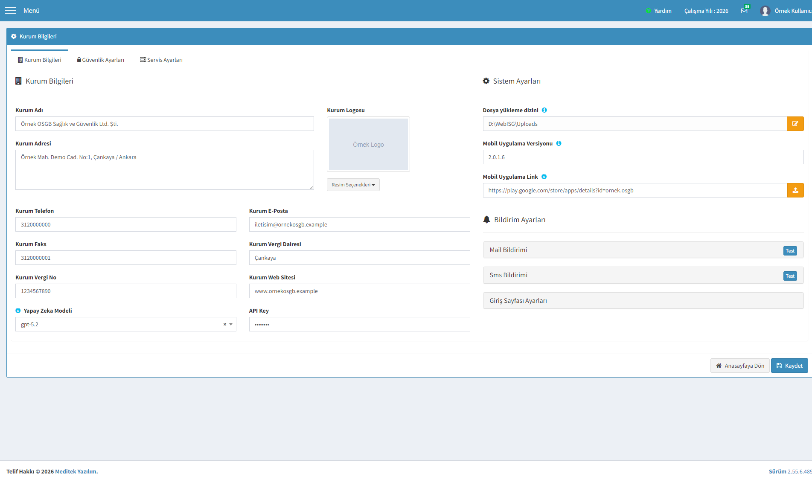The width and height of the screenshot is (812, 482).
Task: Switch to Servis Ayarları tab
Action: pyautogui.click(x=161, y=60)
